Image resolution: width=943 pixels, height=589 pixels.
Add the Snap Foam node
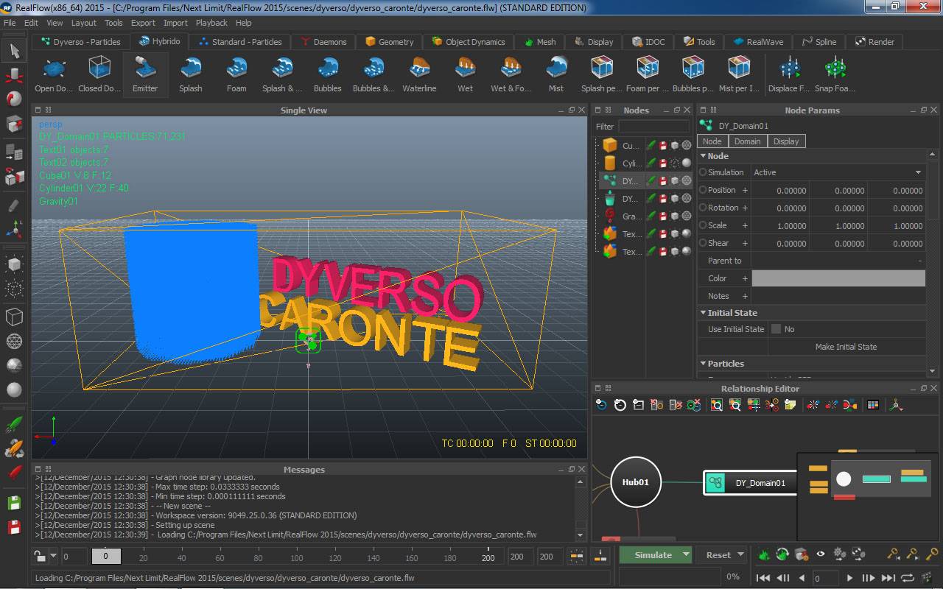[835, 74]
